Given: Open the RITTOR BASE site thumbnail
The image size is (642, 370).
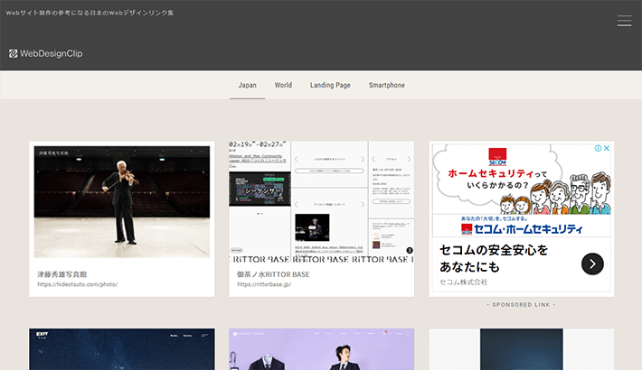Looking at the screenshot, I should 321,202.
